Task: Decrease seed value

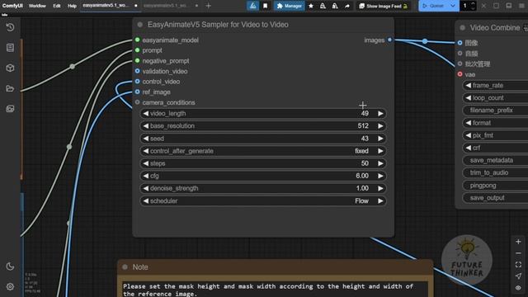Action: [x=146, y=139]
